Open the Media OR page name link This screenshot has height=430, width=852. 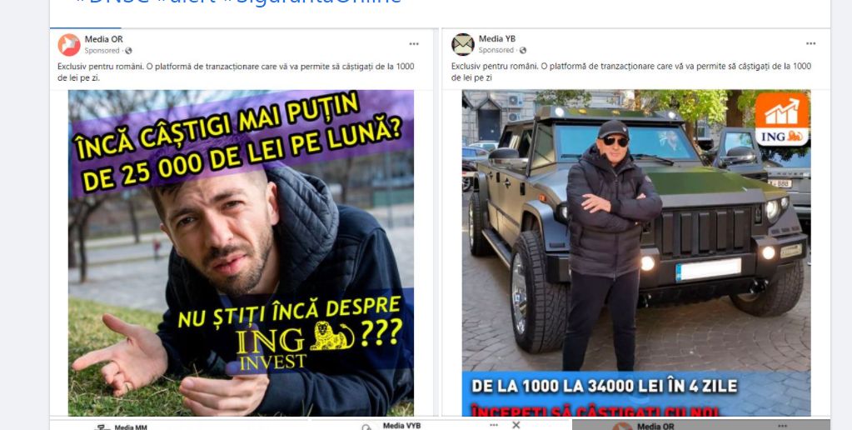[x=104, y=39]
